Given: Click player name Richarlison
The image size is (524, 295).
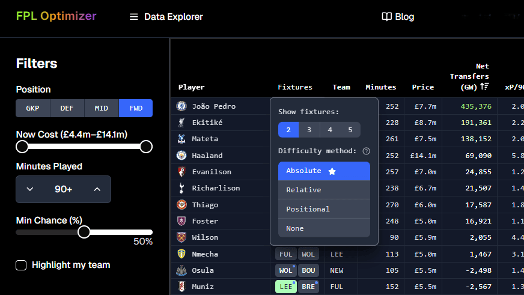Looking at the screenshot, I should tap(216, 188).
